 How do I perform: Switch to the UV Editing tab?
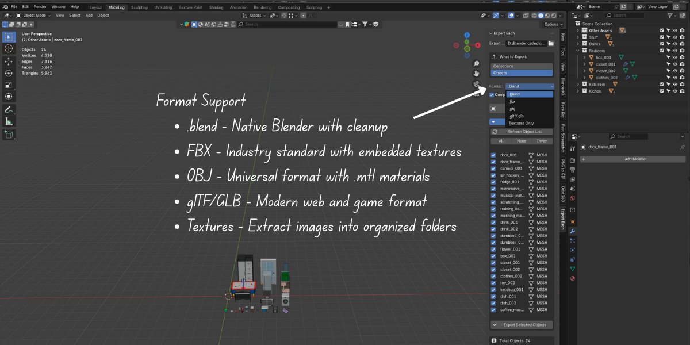coord(164,7)
